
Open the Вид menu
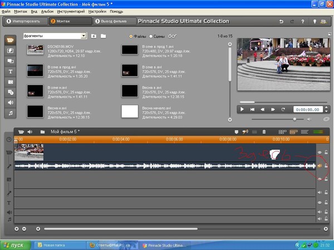click(x=34, y=12)
